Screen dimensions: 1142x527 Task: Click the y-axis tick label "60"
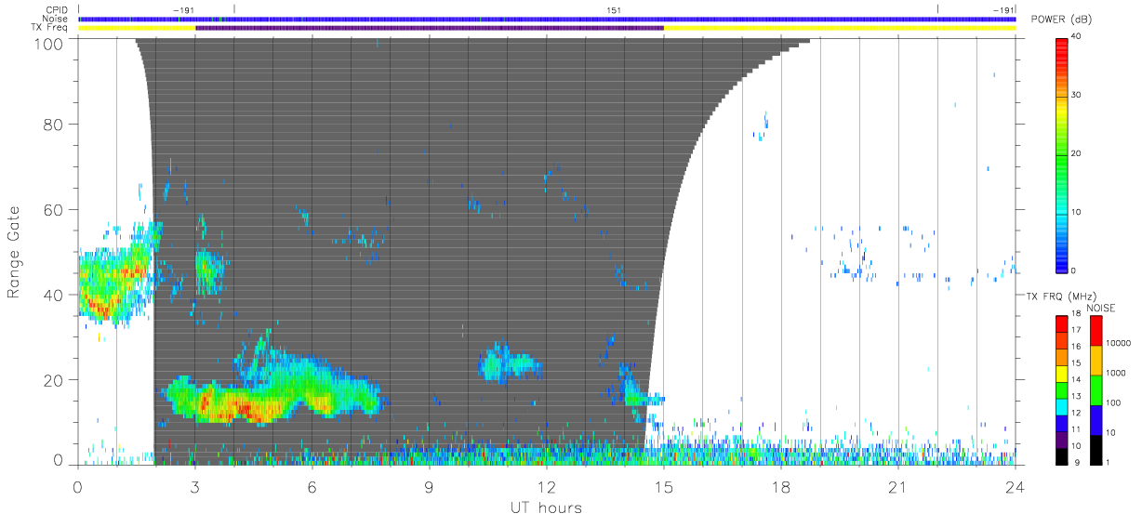point(53,209)
